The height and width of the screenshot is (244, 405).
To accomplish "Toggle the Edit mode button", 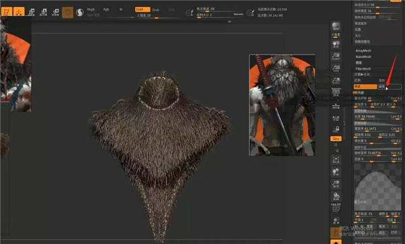I will (x=6, y=11).
